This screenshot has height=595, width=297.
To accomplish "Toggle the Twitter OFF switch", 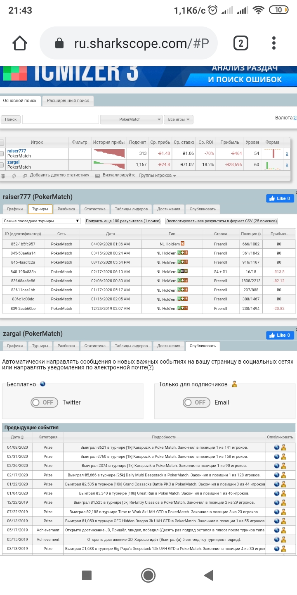I will (44, 402).
